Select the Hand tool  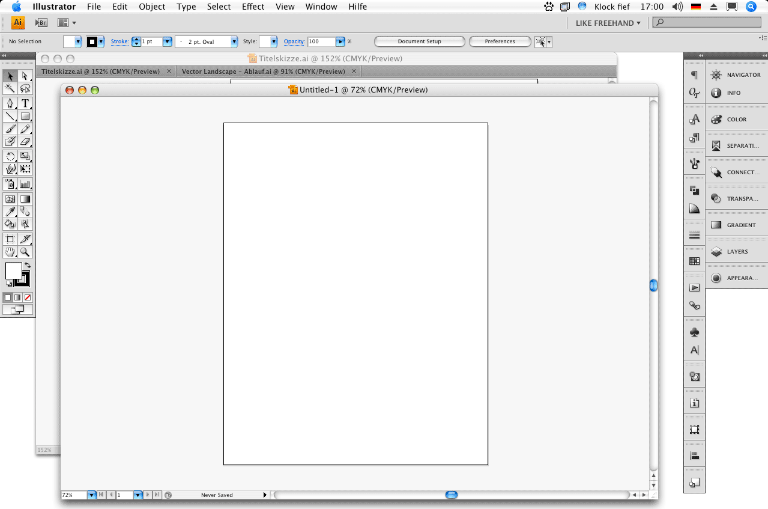tap(10, 252)
